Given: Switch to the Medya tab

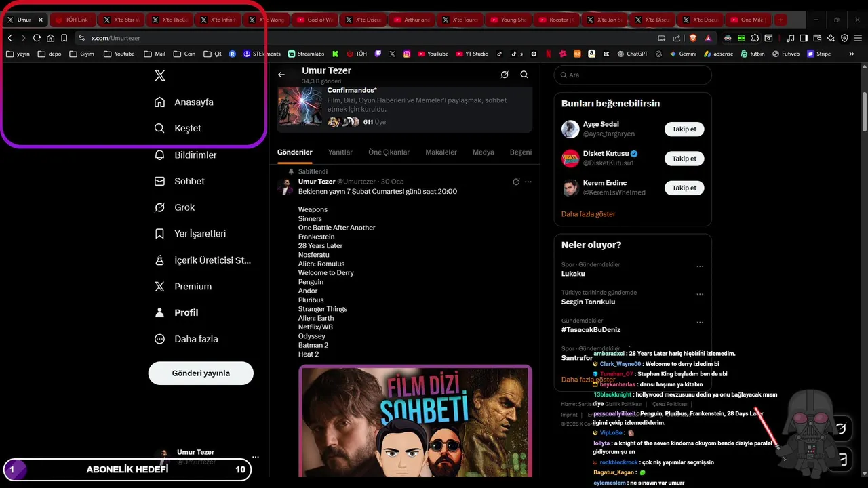Looking at the screenshot, I should (484, 152).
